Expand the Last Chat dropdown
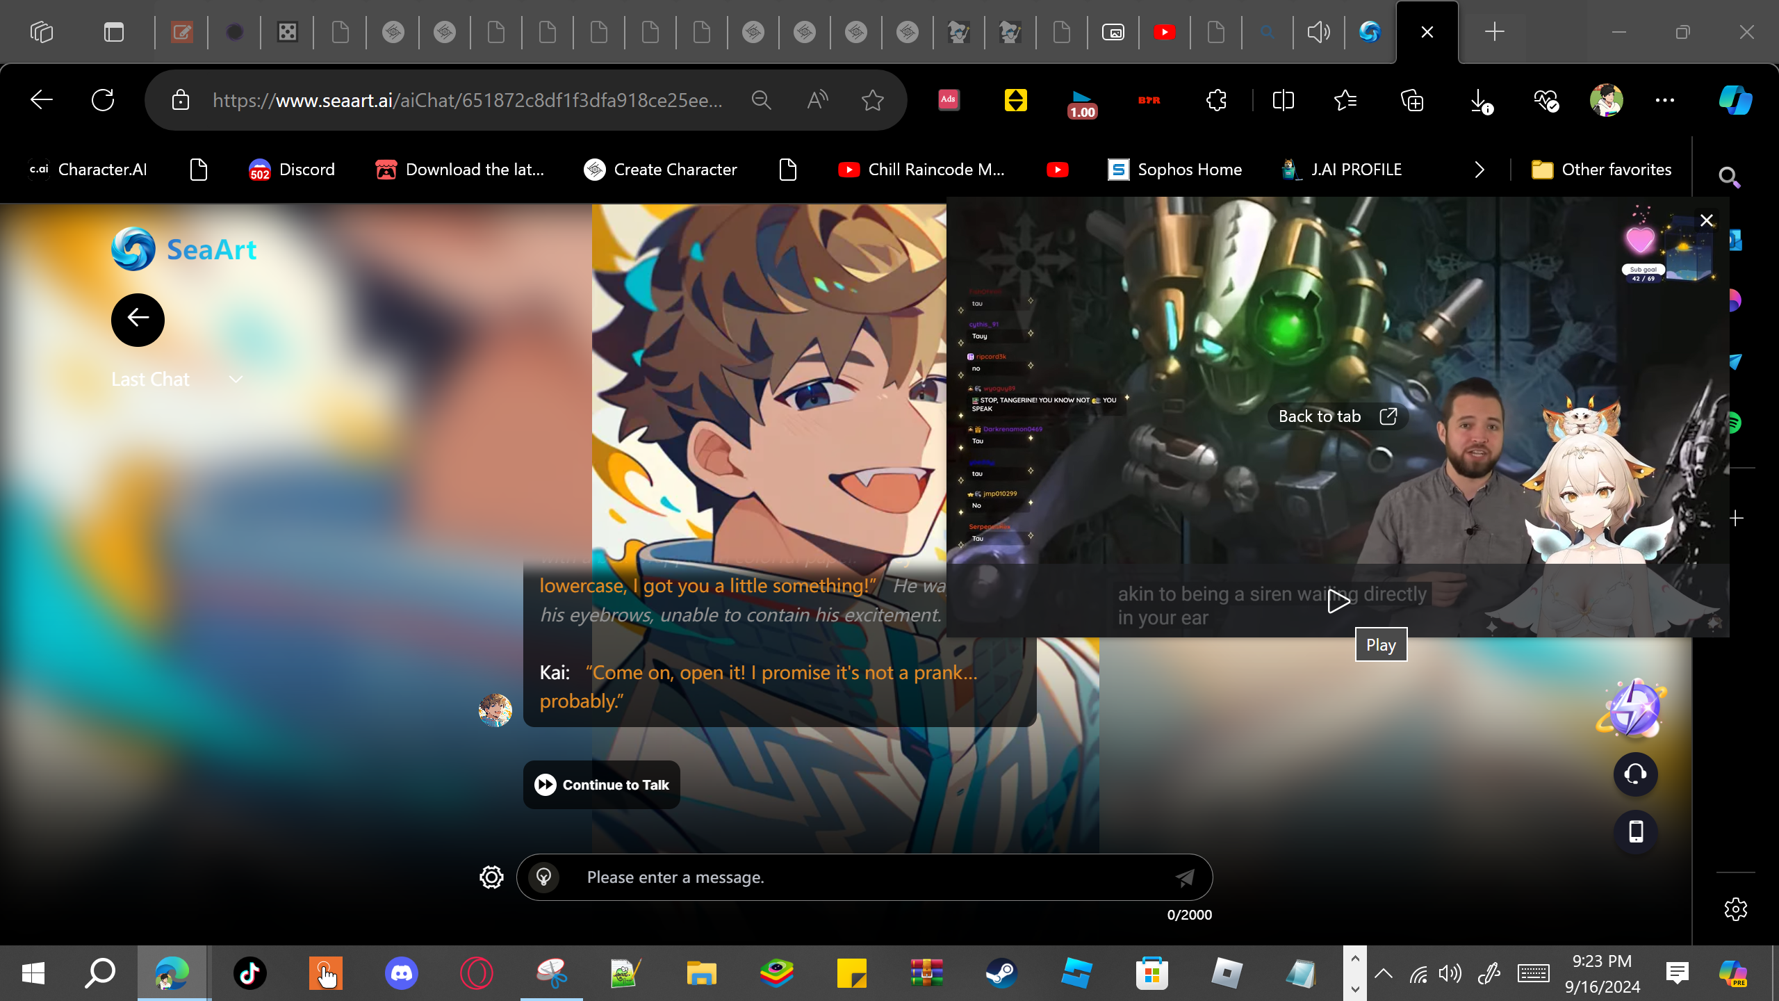Viewport: 1779px width, 1001px height. tap(177, 380)
